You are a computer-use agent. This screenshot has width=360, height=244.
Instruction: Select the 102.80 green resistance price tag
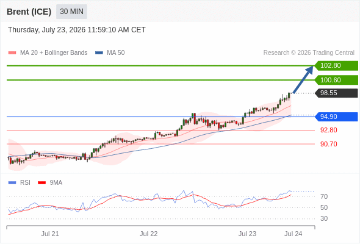coord(336,66)
